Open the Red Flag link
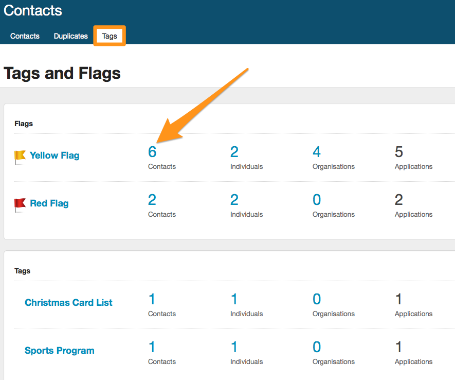Image resolution: width=455 pixels, height=380 pixels. pos(49,203)
